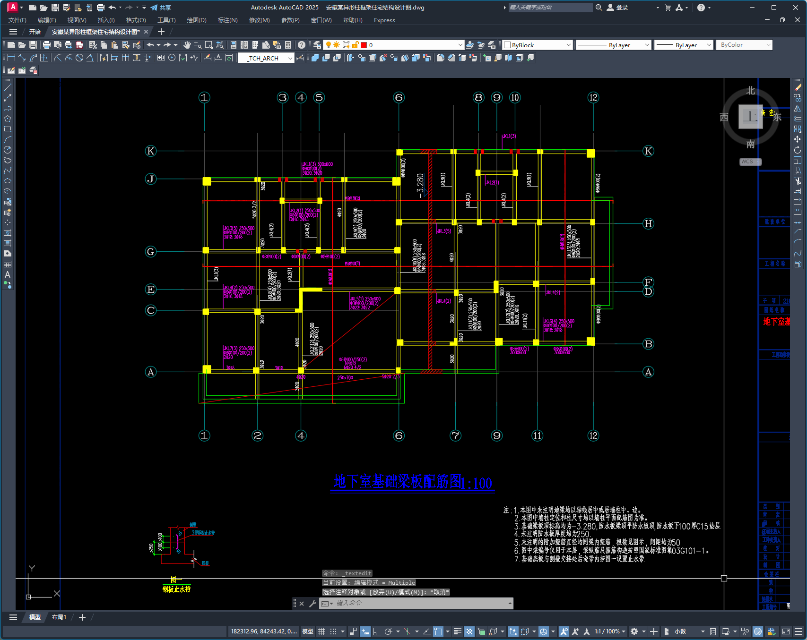Select the Multiline Text A tool
The height and width of the screenshot is (640, 807).
point(8,274)
